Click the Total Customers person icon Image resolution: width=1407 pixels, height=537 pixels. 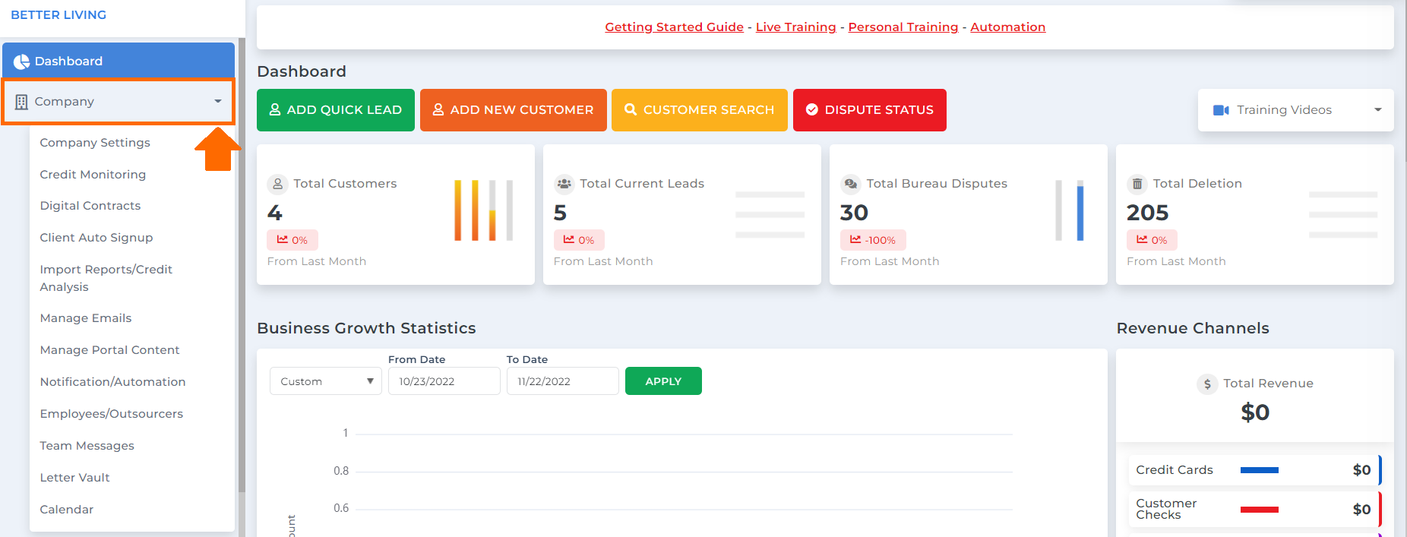(x=278, y=184)
